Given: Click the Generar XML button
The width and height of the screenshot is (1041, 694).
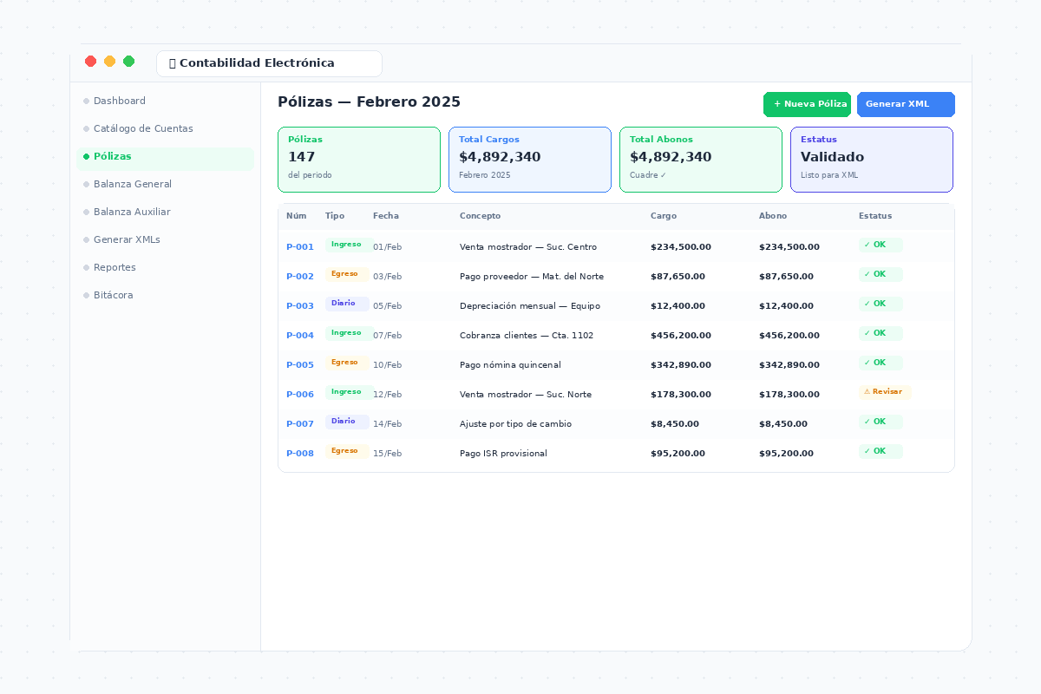Looking at the screenshot, I should [906, 104].
